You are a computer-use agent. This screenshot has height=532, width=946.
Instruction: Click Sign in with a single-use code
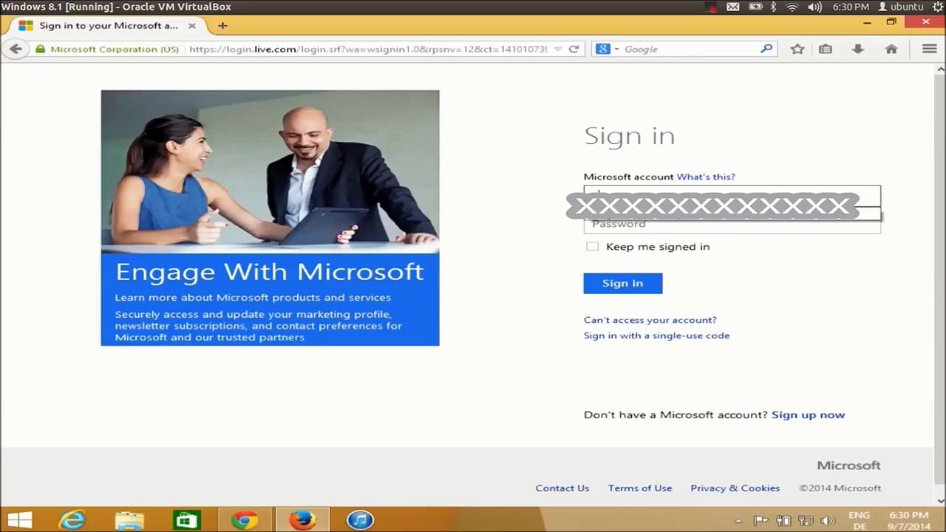coord(657,335)
